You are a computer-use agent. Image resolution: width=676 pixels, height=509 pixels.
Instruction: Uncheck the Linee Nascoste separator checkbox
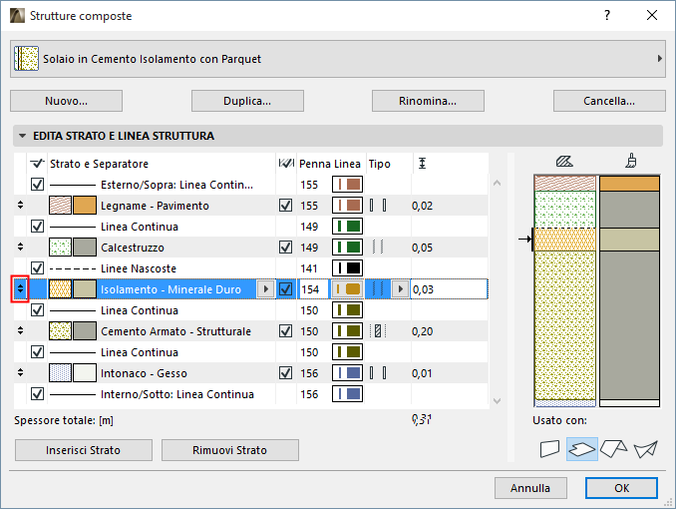38,268
